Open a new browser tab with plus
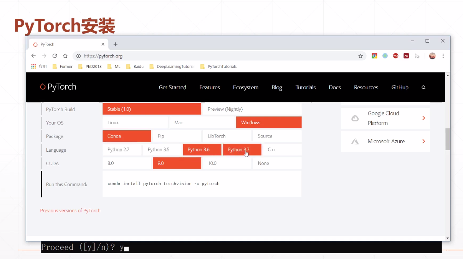463x259 pixels. (x=116, y=44)
